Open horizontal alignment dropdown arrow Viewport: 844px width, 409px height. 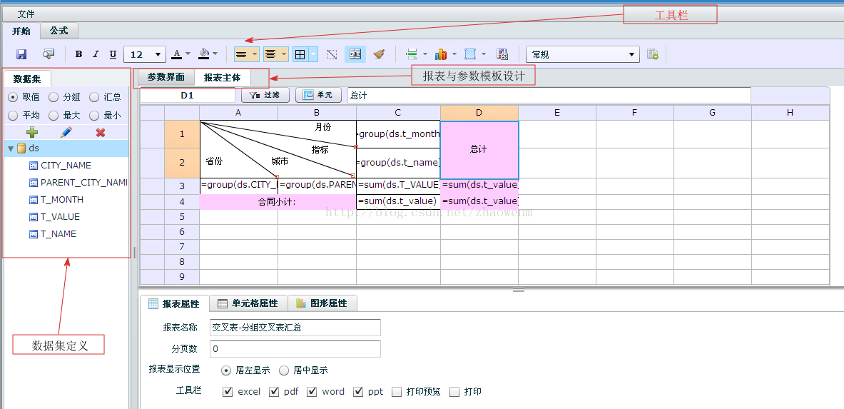255,54
